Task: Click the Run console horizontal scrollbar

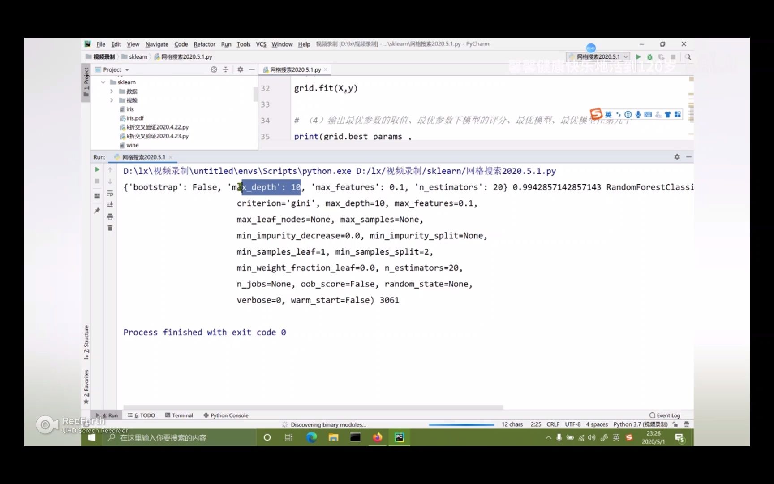Action: [x=313, y=407]
